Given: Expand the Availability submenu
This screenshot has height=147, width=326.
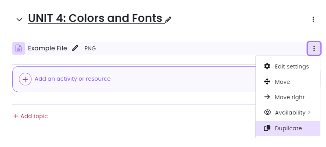Looking at the screenshot, I should tap(309, 113).
